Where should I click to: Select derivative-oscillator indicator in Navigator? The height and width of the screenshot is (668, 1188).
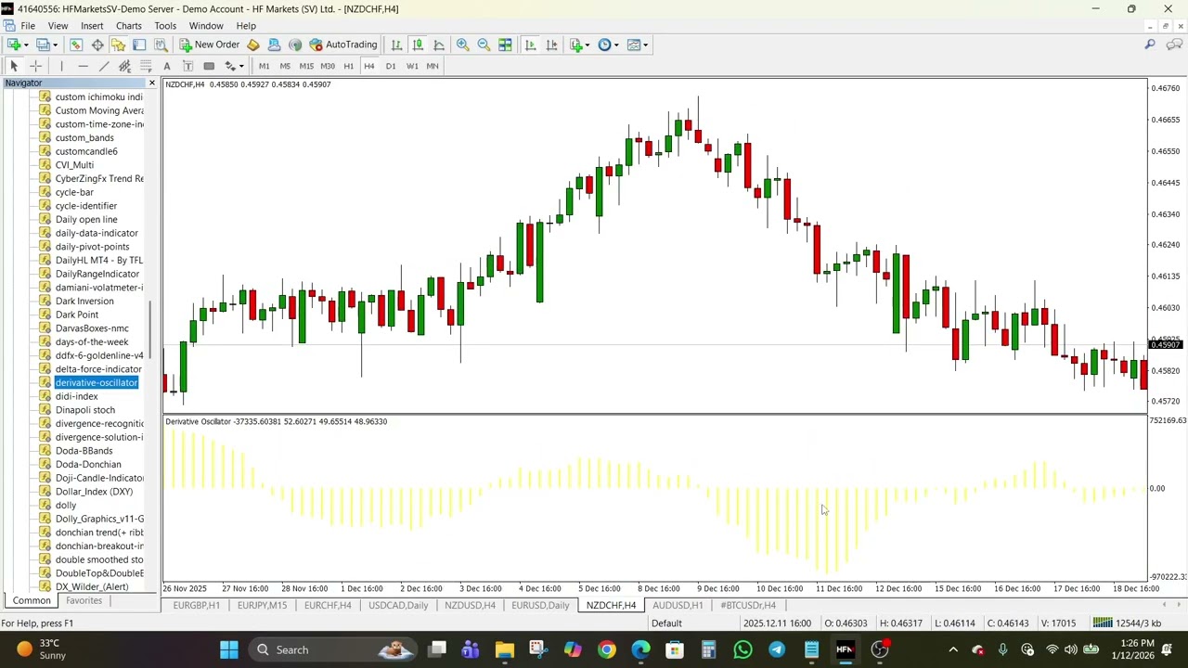97,382
